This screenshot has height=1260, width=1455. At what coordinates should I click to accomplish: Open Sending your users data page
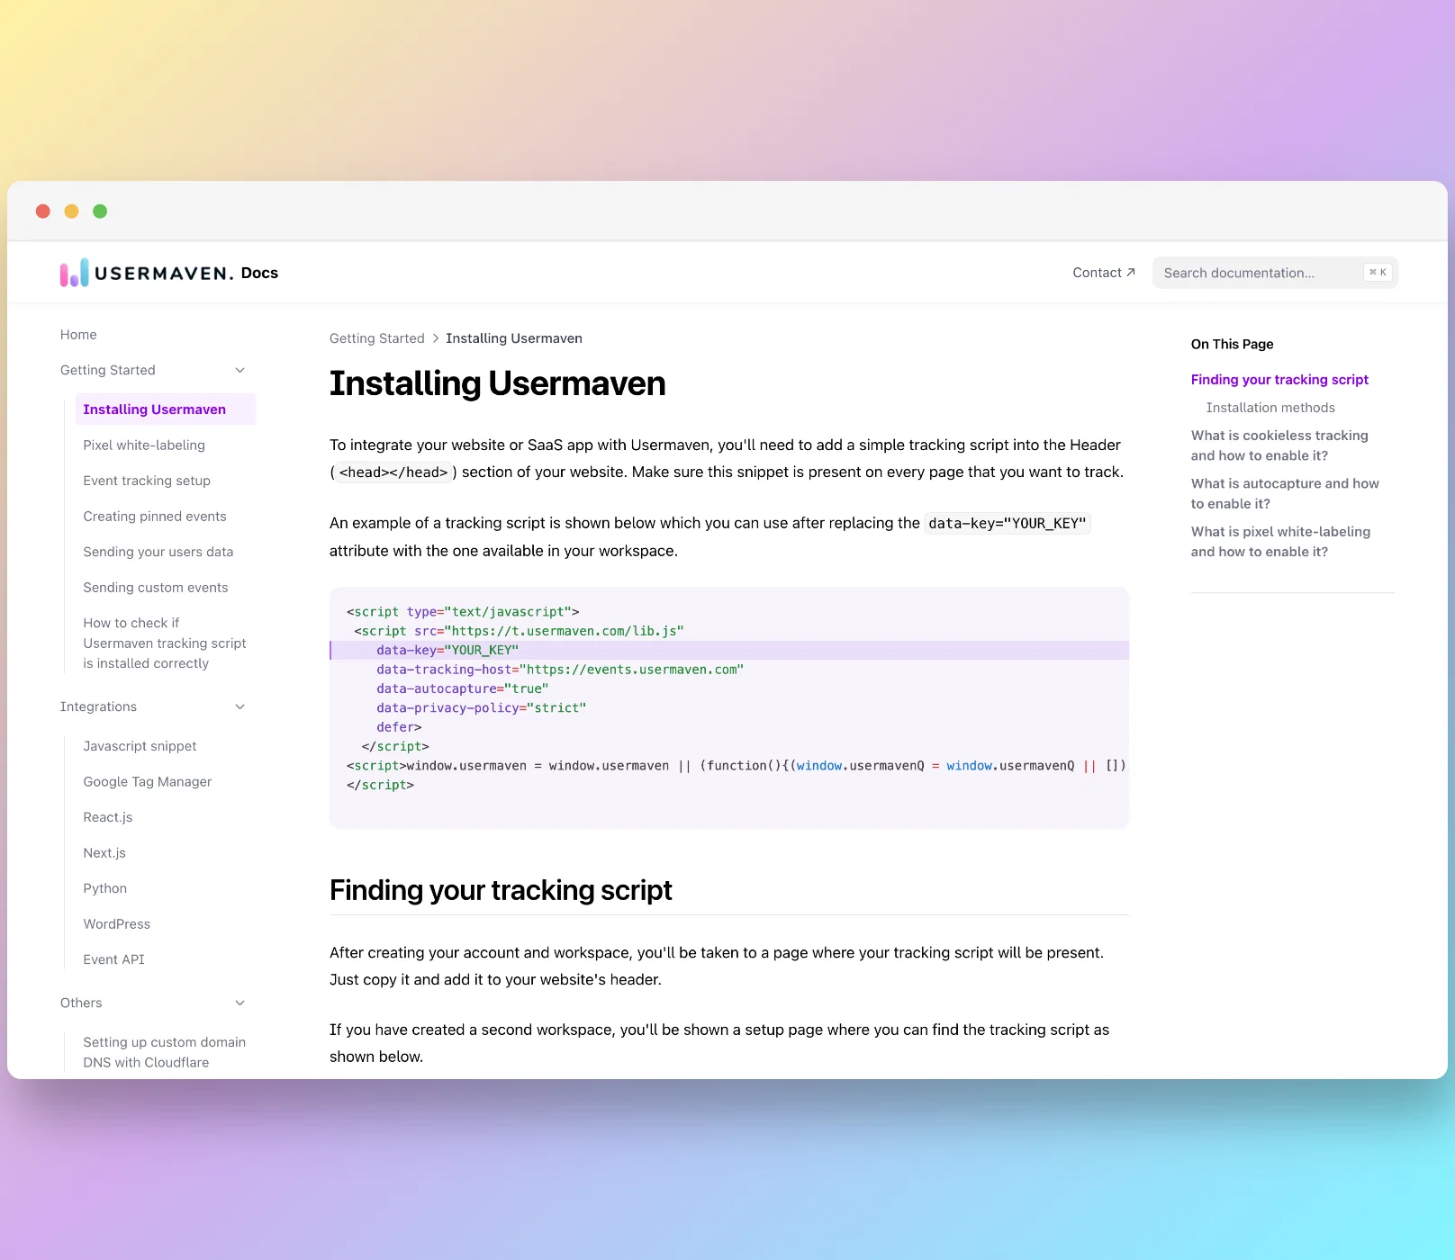tap(158, 552)
